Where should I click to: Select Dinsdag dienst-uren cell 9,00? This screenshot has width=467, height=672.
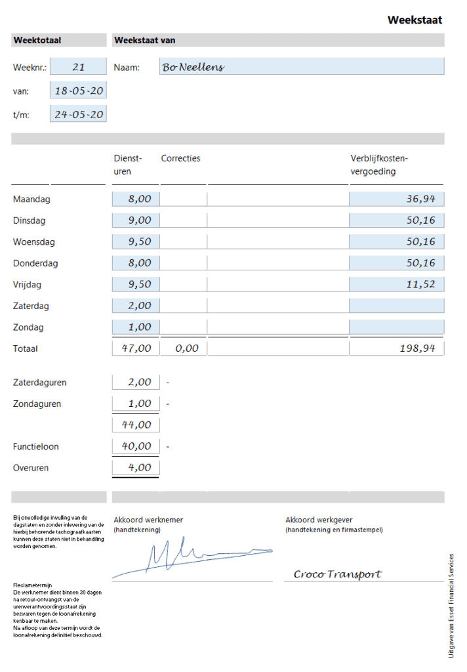click(x=136, y=220)
